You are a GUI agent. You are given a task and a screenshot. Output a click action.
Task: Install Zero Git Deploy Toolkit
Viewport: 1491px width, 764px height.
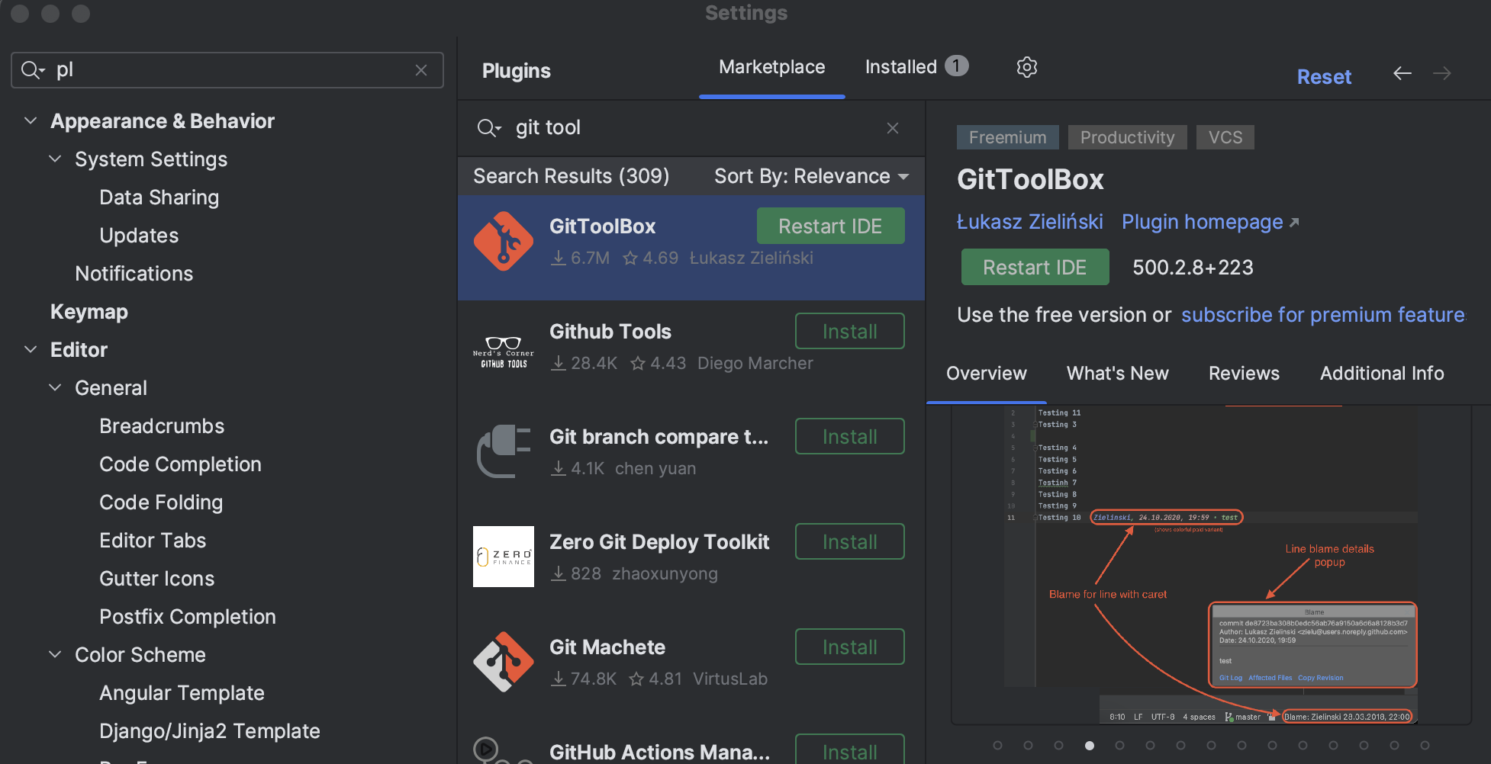(849, 542)
